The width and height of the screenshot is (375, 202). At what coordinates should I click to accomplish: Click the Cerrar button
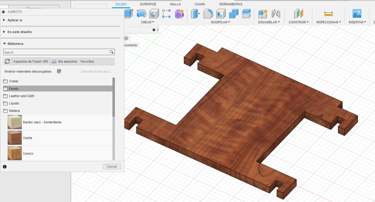click(x=111, y=166)
